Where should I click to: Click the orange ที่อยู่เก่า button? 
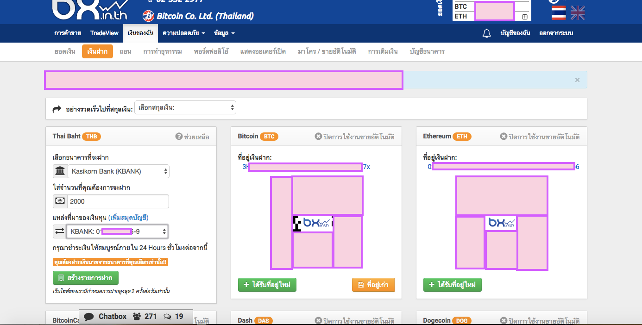click(373, 285)
